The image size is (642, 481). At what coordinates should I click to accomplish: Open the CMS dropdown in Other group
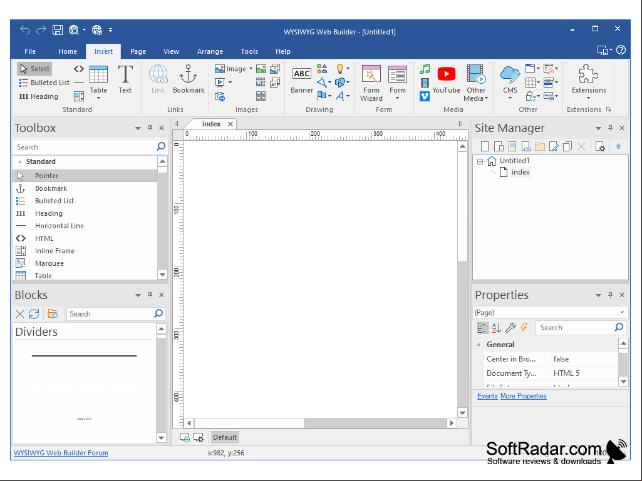pos(510,82)
